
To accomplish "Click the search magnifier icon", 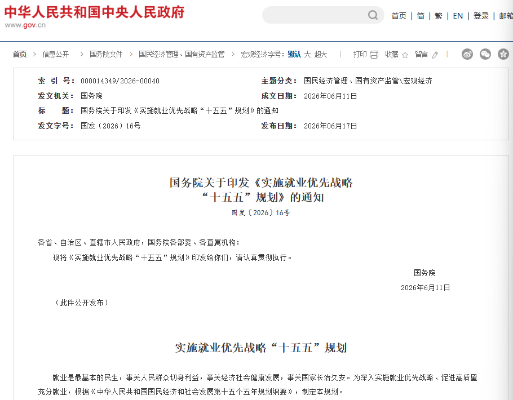I will (373, 15).
